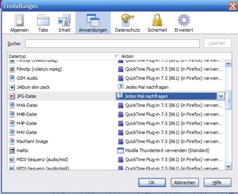
Task: Select the M4V-Datei row text
Action: (27, 132)
